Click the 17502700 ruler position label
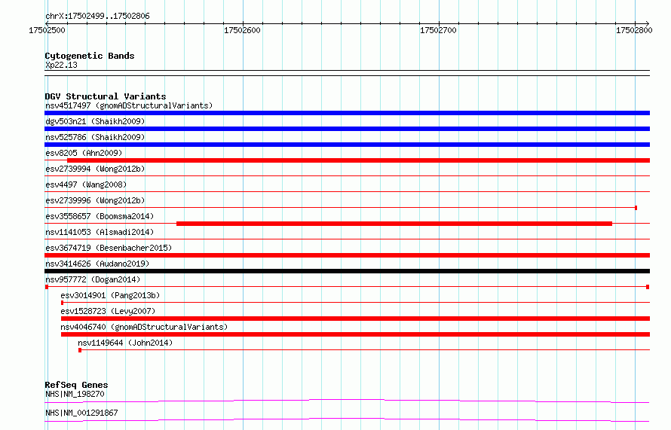 tap(438, 30)
